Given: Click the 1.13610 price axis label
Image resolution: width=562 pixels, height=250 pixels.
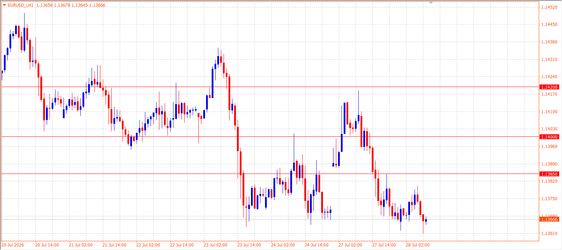Looking at the screenshot, I should [549, 234].
